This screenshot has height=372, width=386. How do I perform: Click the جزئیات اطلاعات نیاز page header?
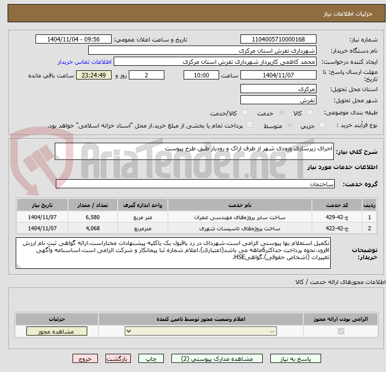347,14
